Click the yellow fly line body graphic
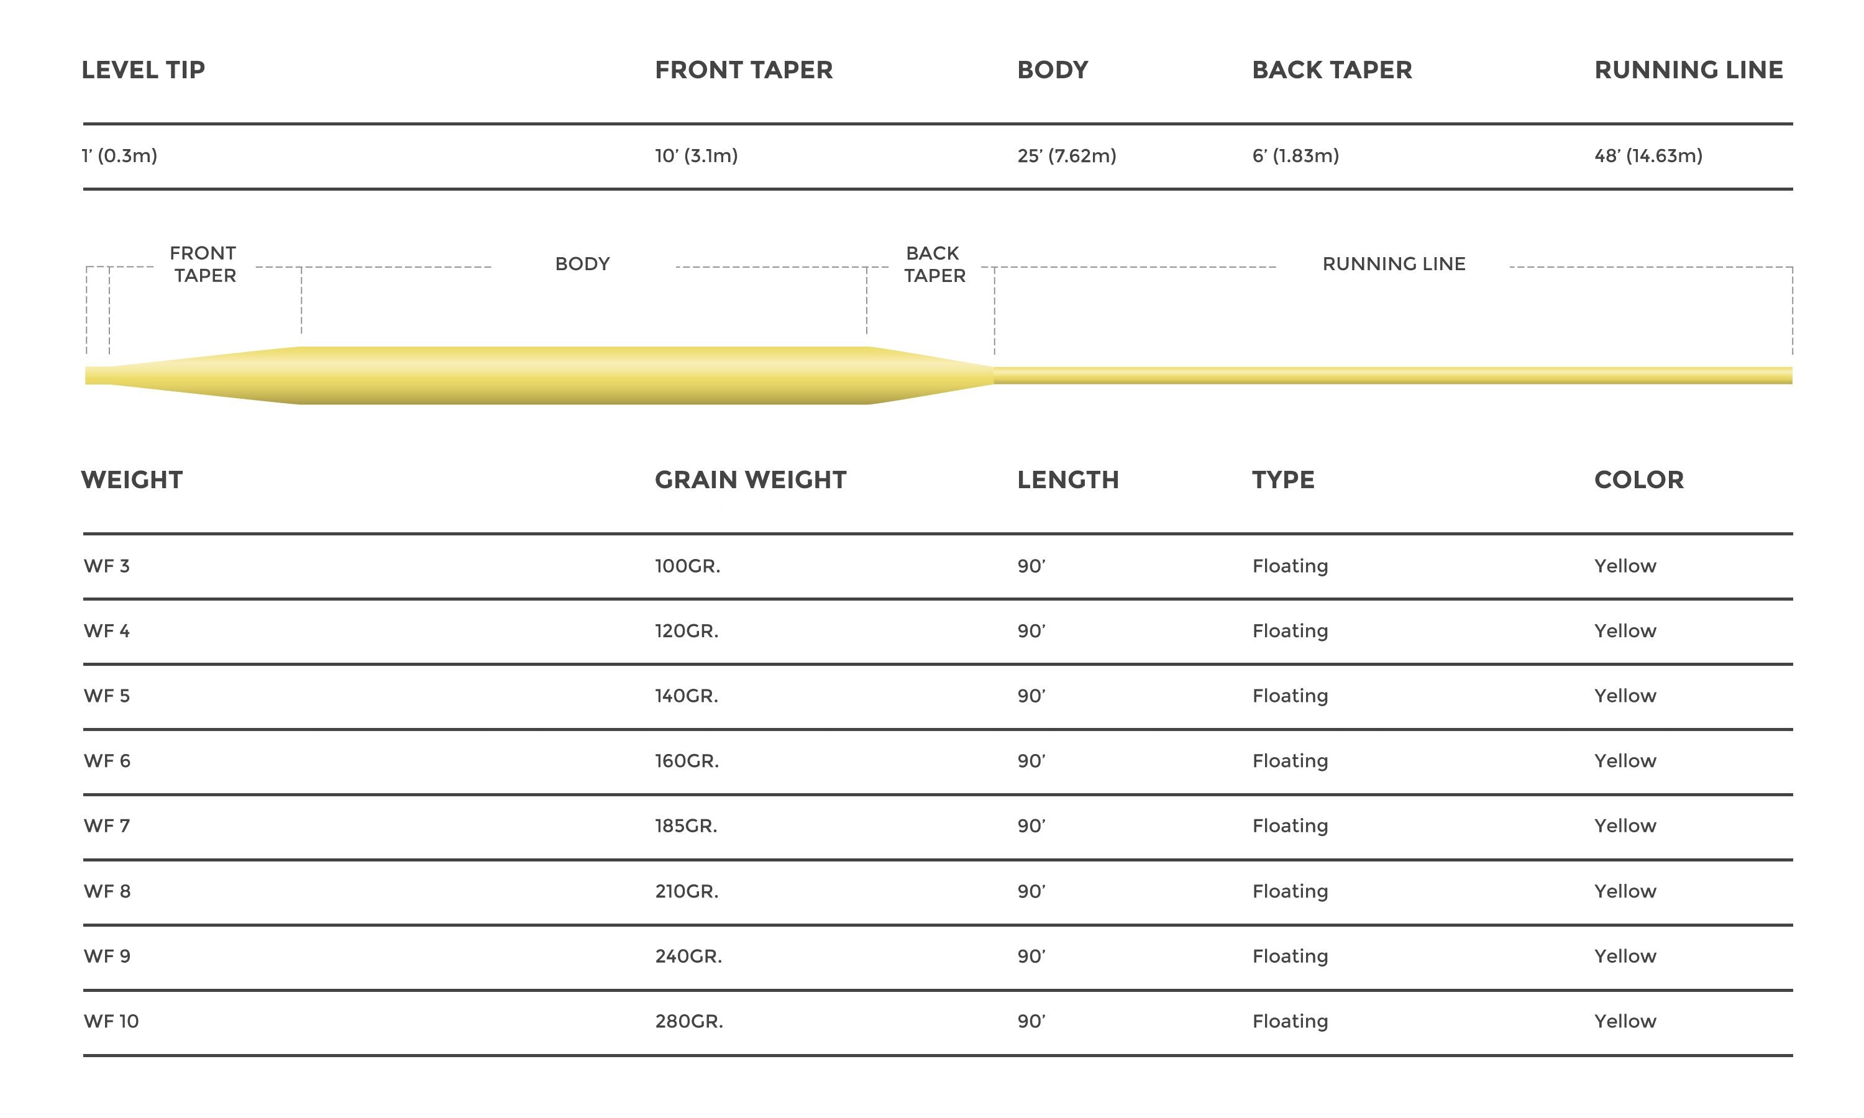 click(584, 375)
